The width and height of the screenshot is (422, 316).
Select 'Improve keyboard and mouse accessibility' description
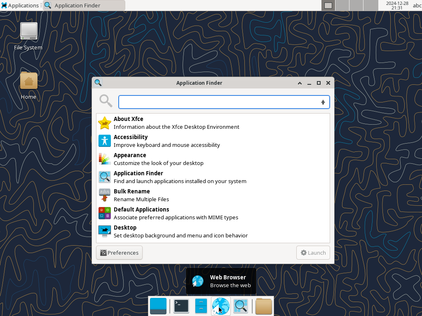pos(166,145)
